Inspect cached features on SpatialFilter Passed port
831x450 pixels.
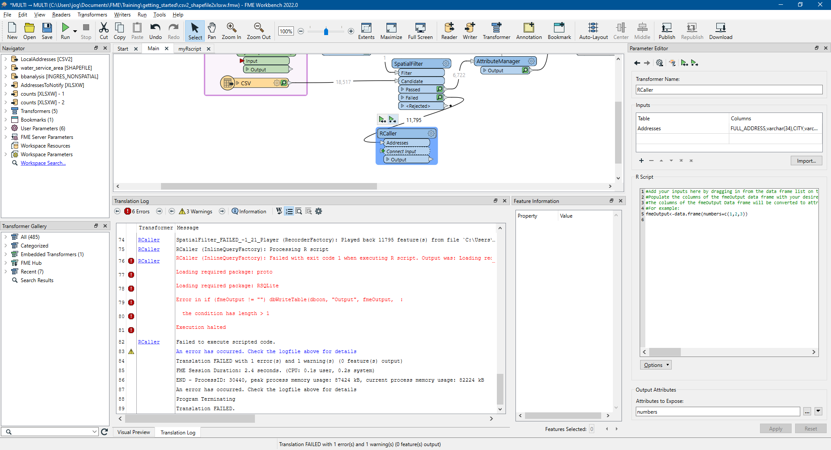coord(440,89)
